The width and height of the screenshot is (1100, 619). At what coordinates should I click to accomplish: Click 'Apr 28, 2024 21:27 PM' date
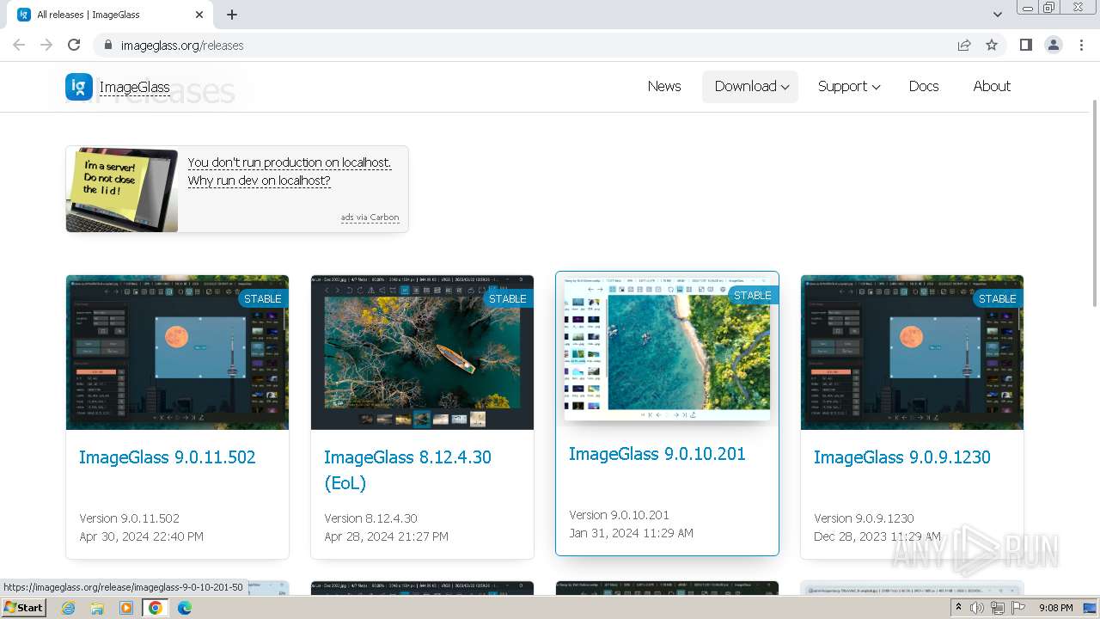tap(386, 536)
